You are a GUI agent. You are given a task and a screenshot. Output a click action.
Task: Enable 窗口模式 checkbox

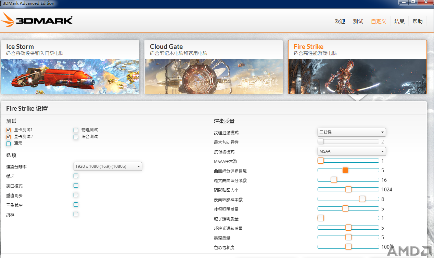coord(76,186)
